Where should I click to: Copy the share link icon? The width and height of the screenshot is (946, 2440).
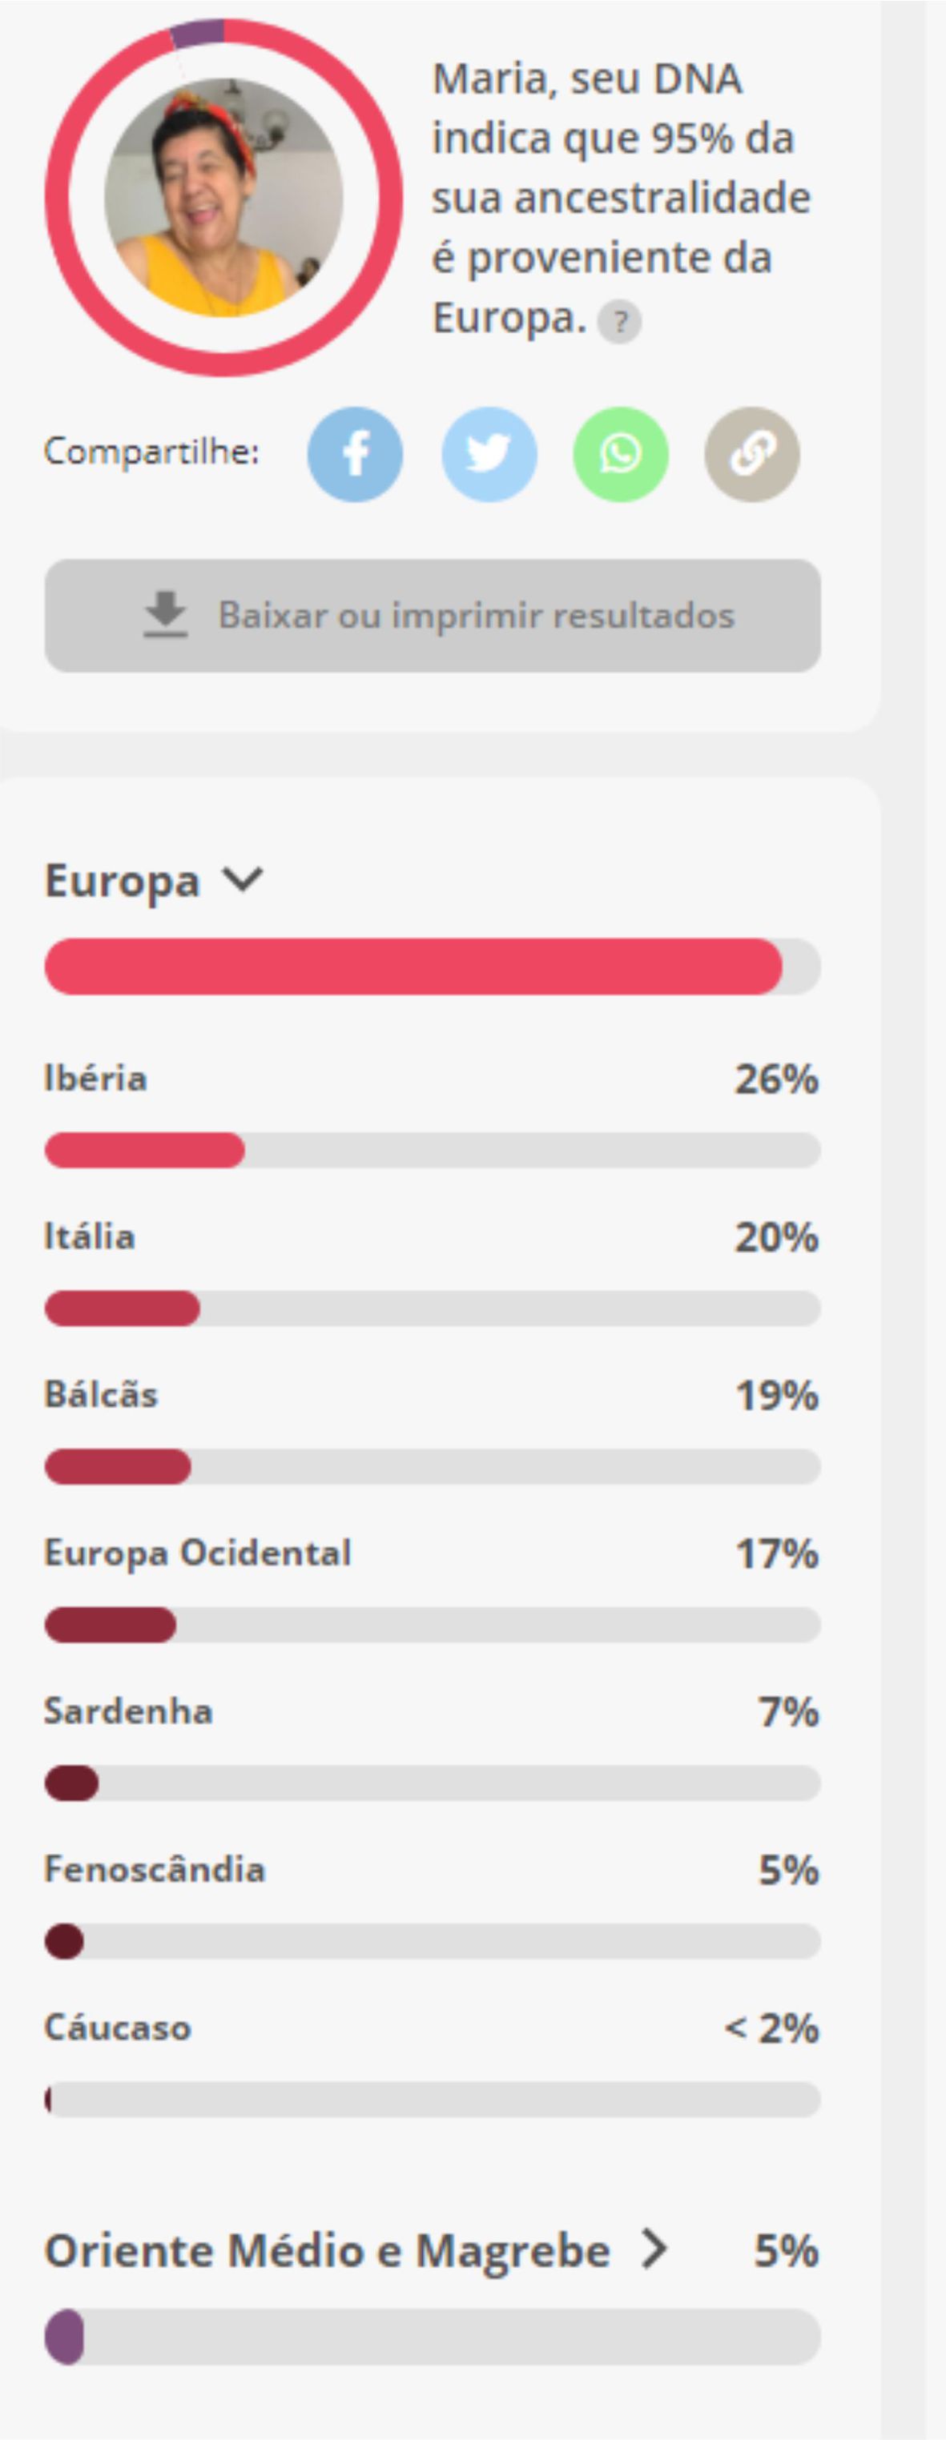[751, 455]
